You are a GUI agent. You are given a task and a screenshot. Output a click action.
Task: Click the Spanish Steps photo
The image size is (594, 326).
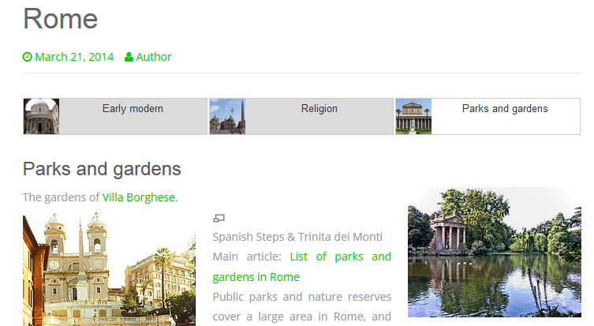[x=109, y=269]
